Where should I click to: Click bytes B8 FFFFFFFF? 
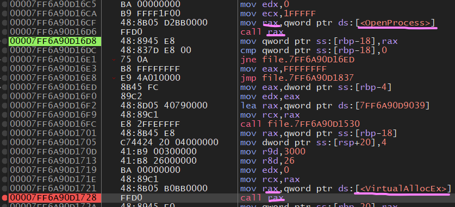150,69
